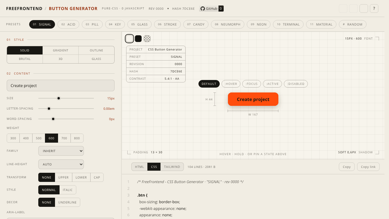Apply the 10 Terminal preset
The image size is (389, 219).
pos(288,24)
